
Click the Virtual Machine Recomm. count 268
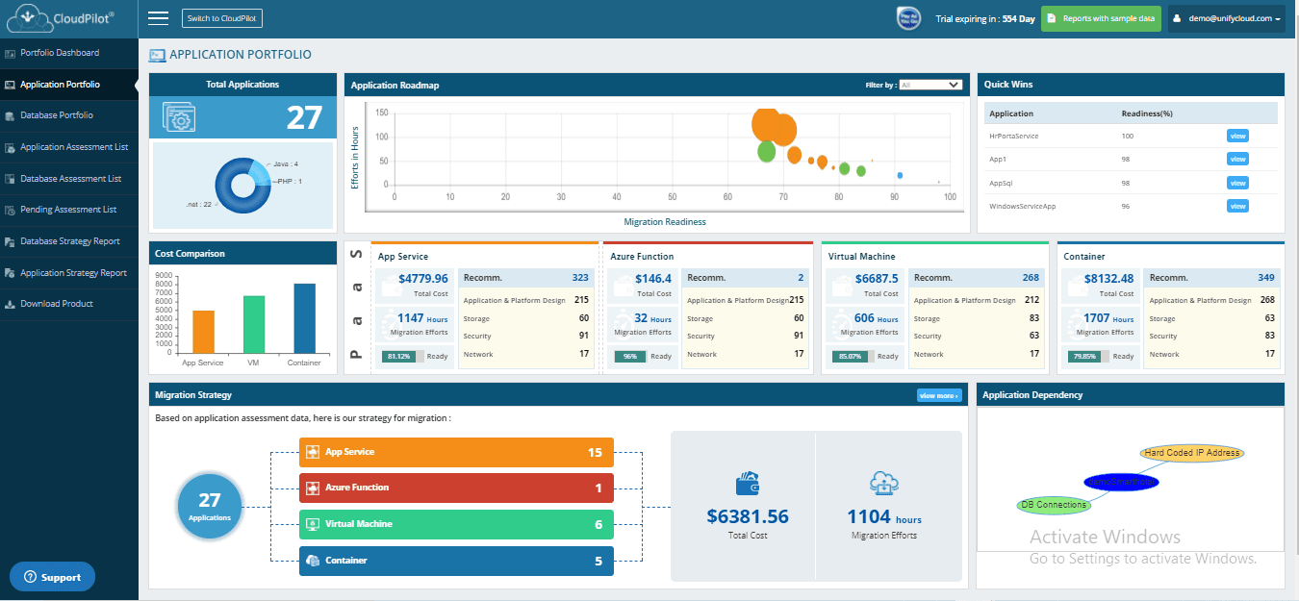pyautogui.click(x=1031, y=278)
